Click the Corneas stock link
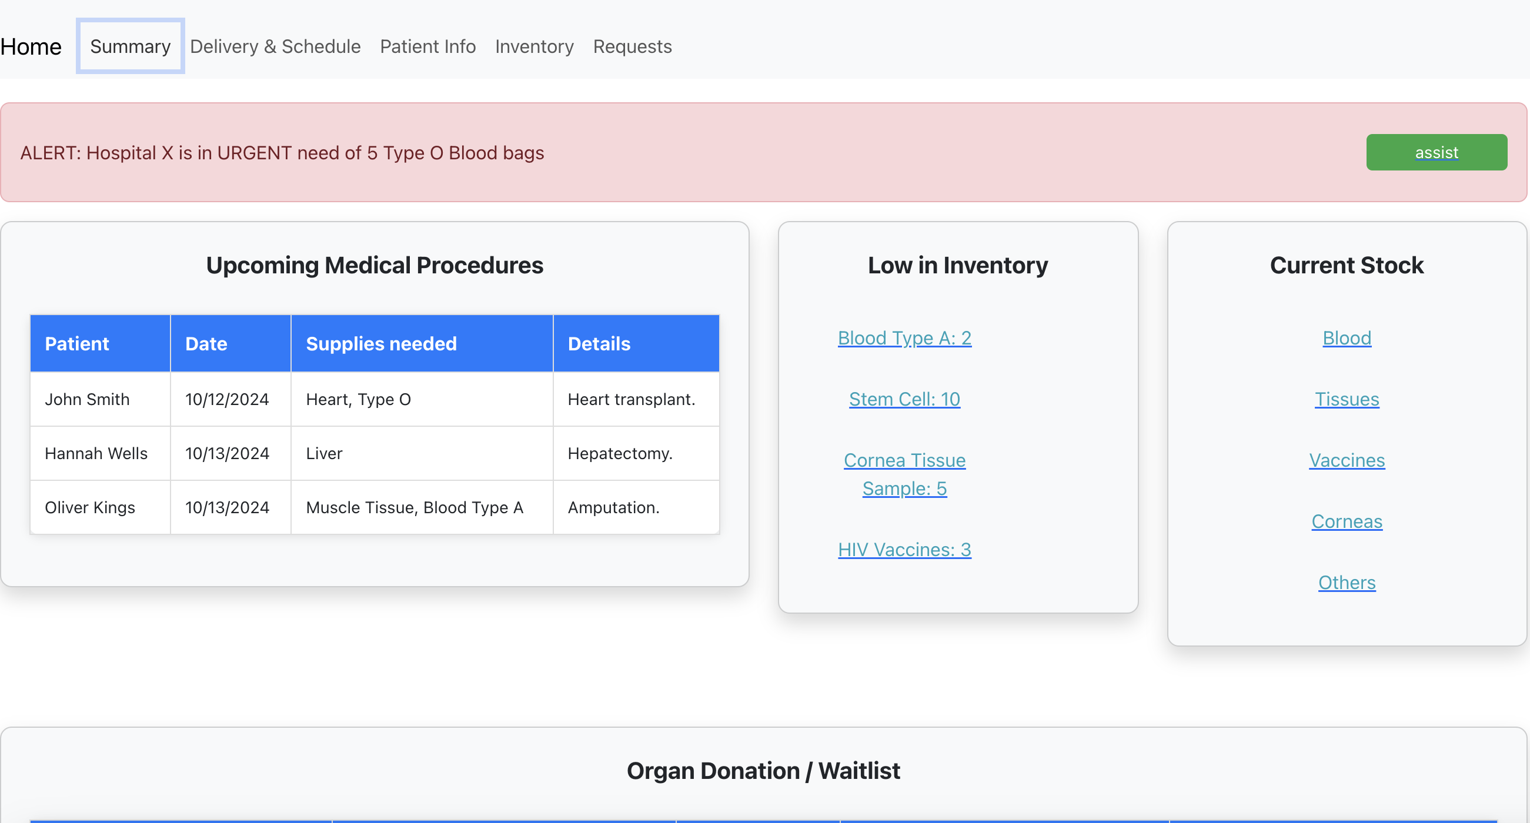 (1347, 521)
